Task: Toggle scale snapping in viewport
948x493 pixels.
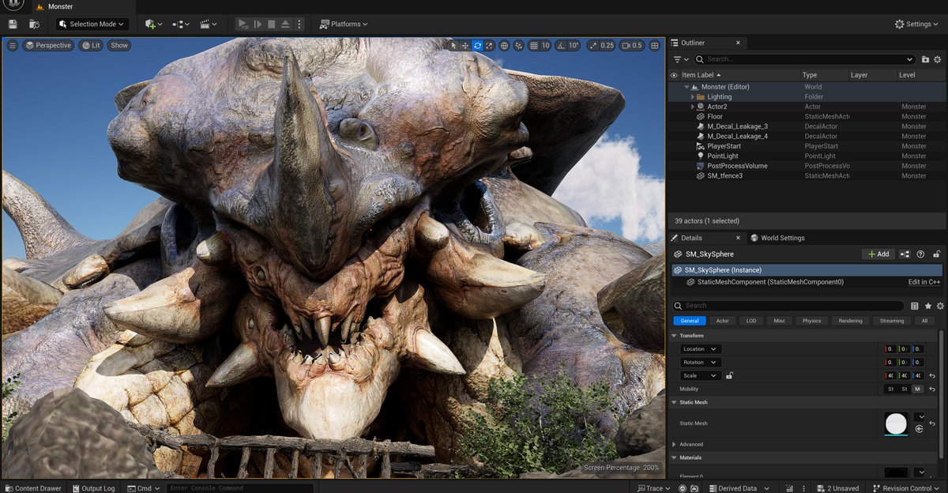Action: pyautogui.click(x=592, y=46)
